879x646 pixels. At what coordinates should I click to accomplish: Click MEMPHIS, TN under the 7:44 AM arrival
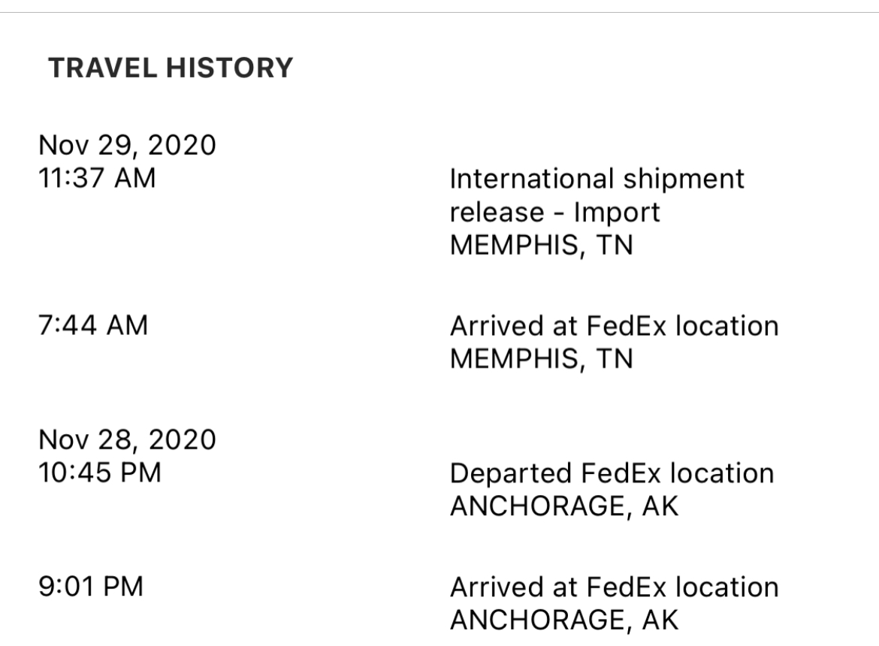click(540, 358)
